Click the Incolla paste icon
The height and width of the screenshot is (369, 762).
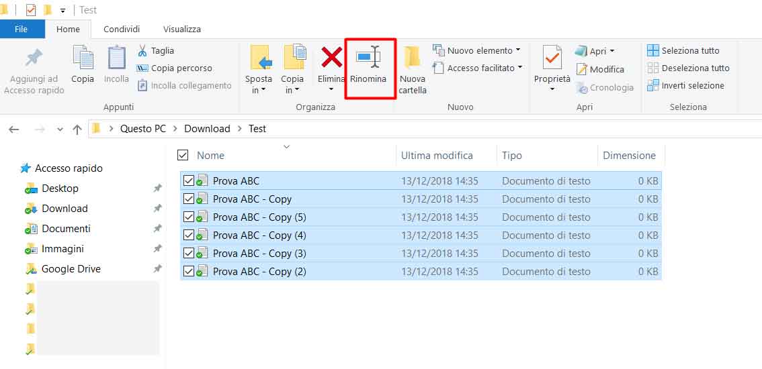[x=117, y=57]
